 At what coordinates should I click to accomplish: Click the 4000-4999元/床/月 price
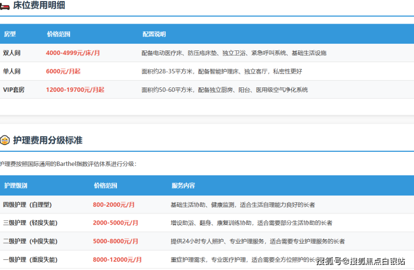tap(73, 53)
